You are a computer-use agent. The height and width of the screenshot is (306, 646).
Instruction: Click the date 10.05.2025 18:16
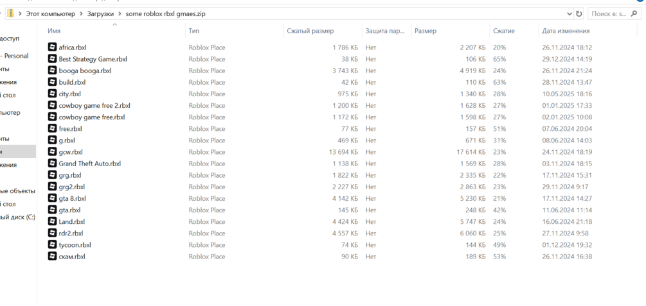pos(567,94)
